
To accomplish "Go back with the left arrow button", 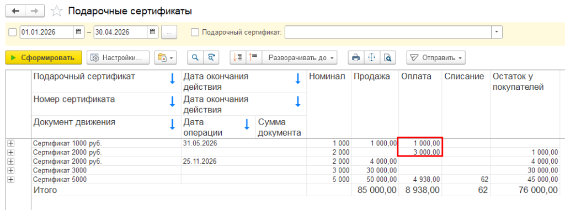I will pos(15,11).
